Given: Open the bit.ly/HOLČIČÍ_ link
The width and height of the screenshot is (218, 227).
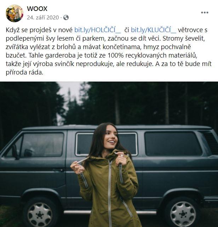Looking at the screenshot, I should tap(98, 30).
